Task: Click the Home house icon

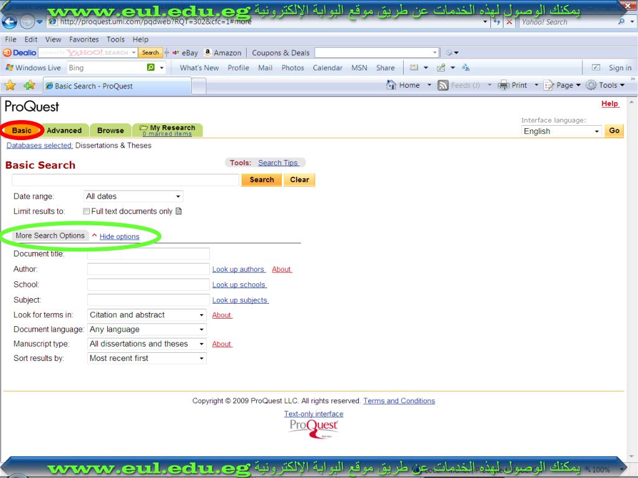Action: point(391,85)
